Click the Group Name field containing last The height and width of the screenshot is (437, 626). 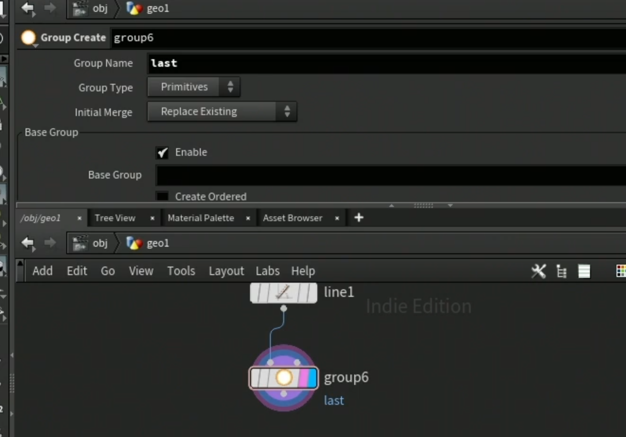[386, 63]
